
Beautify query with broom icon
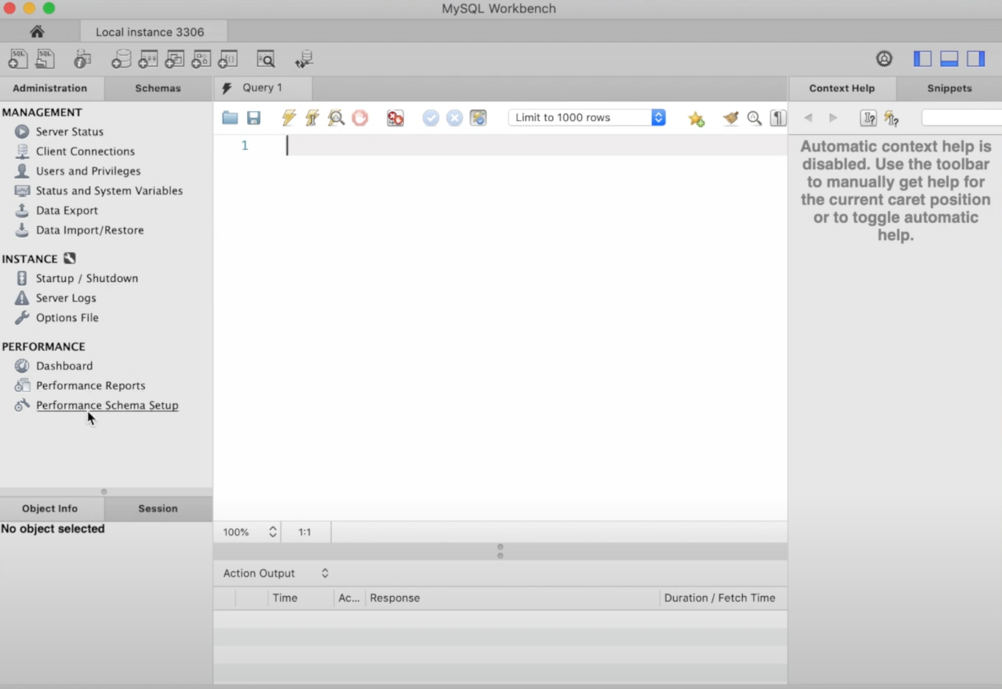[x=731, y=118]
